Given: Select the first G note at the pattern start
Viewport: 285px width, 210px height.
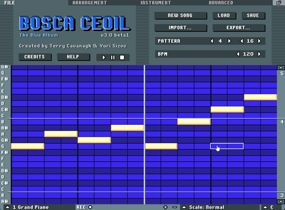Looking at the screenshot, I should tap(28, 146).
